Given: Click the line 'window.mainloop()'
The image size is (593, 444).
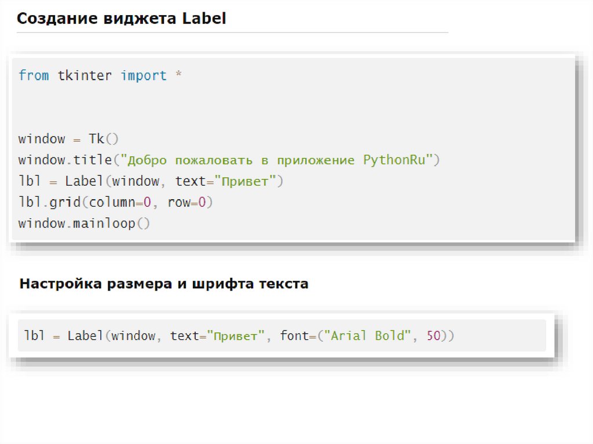Looking at the screenshot, I should click(84, 223).
